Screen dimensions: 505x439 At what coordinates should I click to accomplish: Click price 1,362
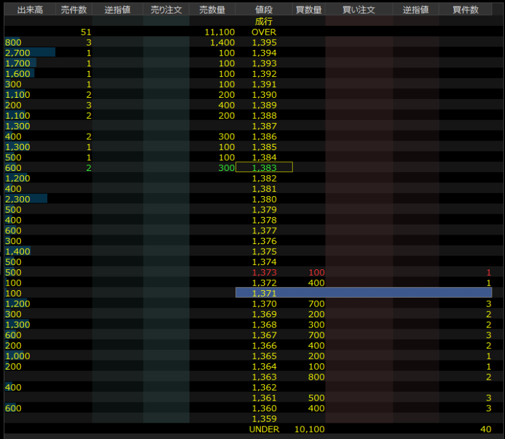click(x=264, y=387)
